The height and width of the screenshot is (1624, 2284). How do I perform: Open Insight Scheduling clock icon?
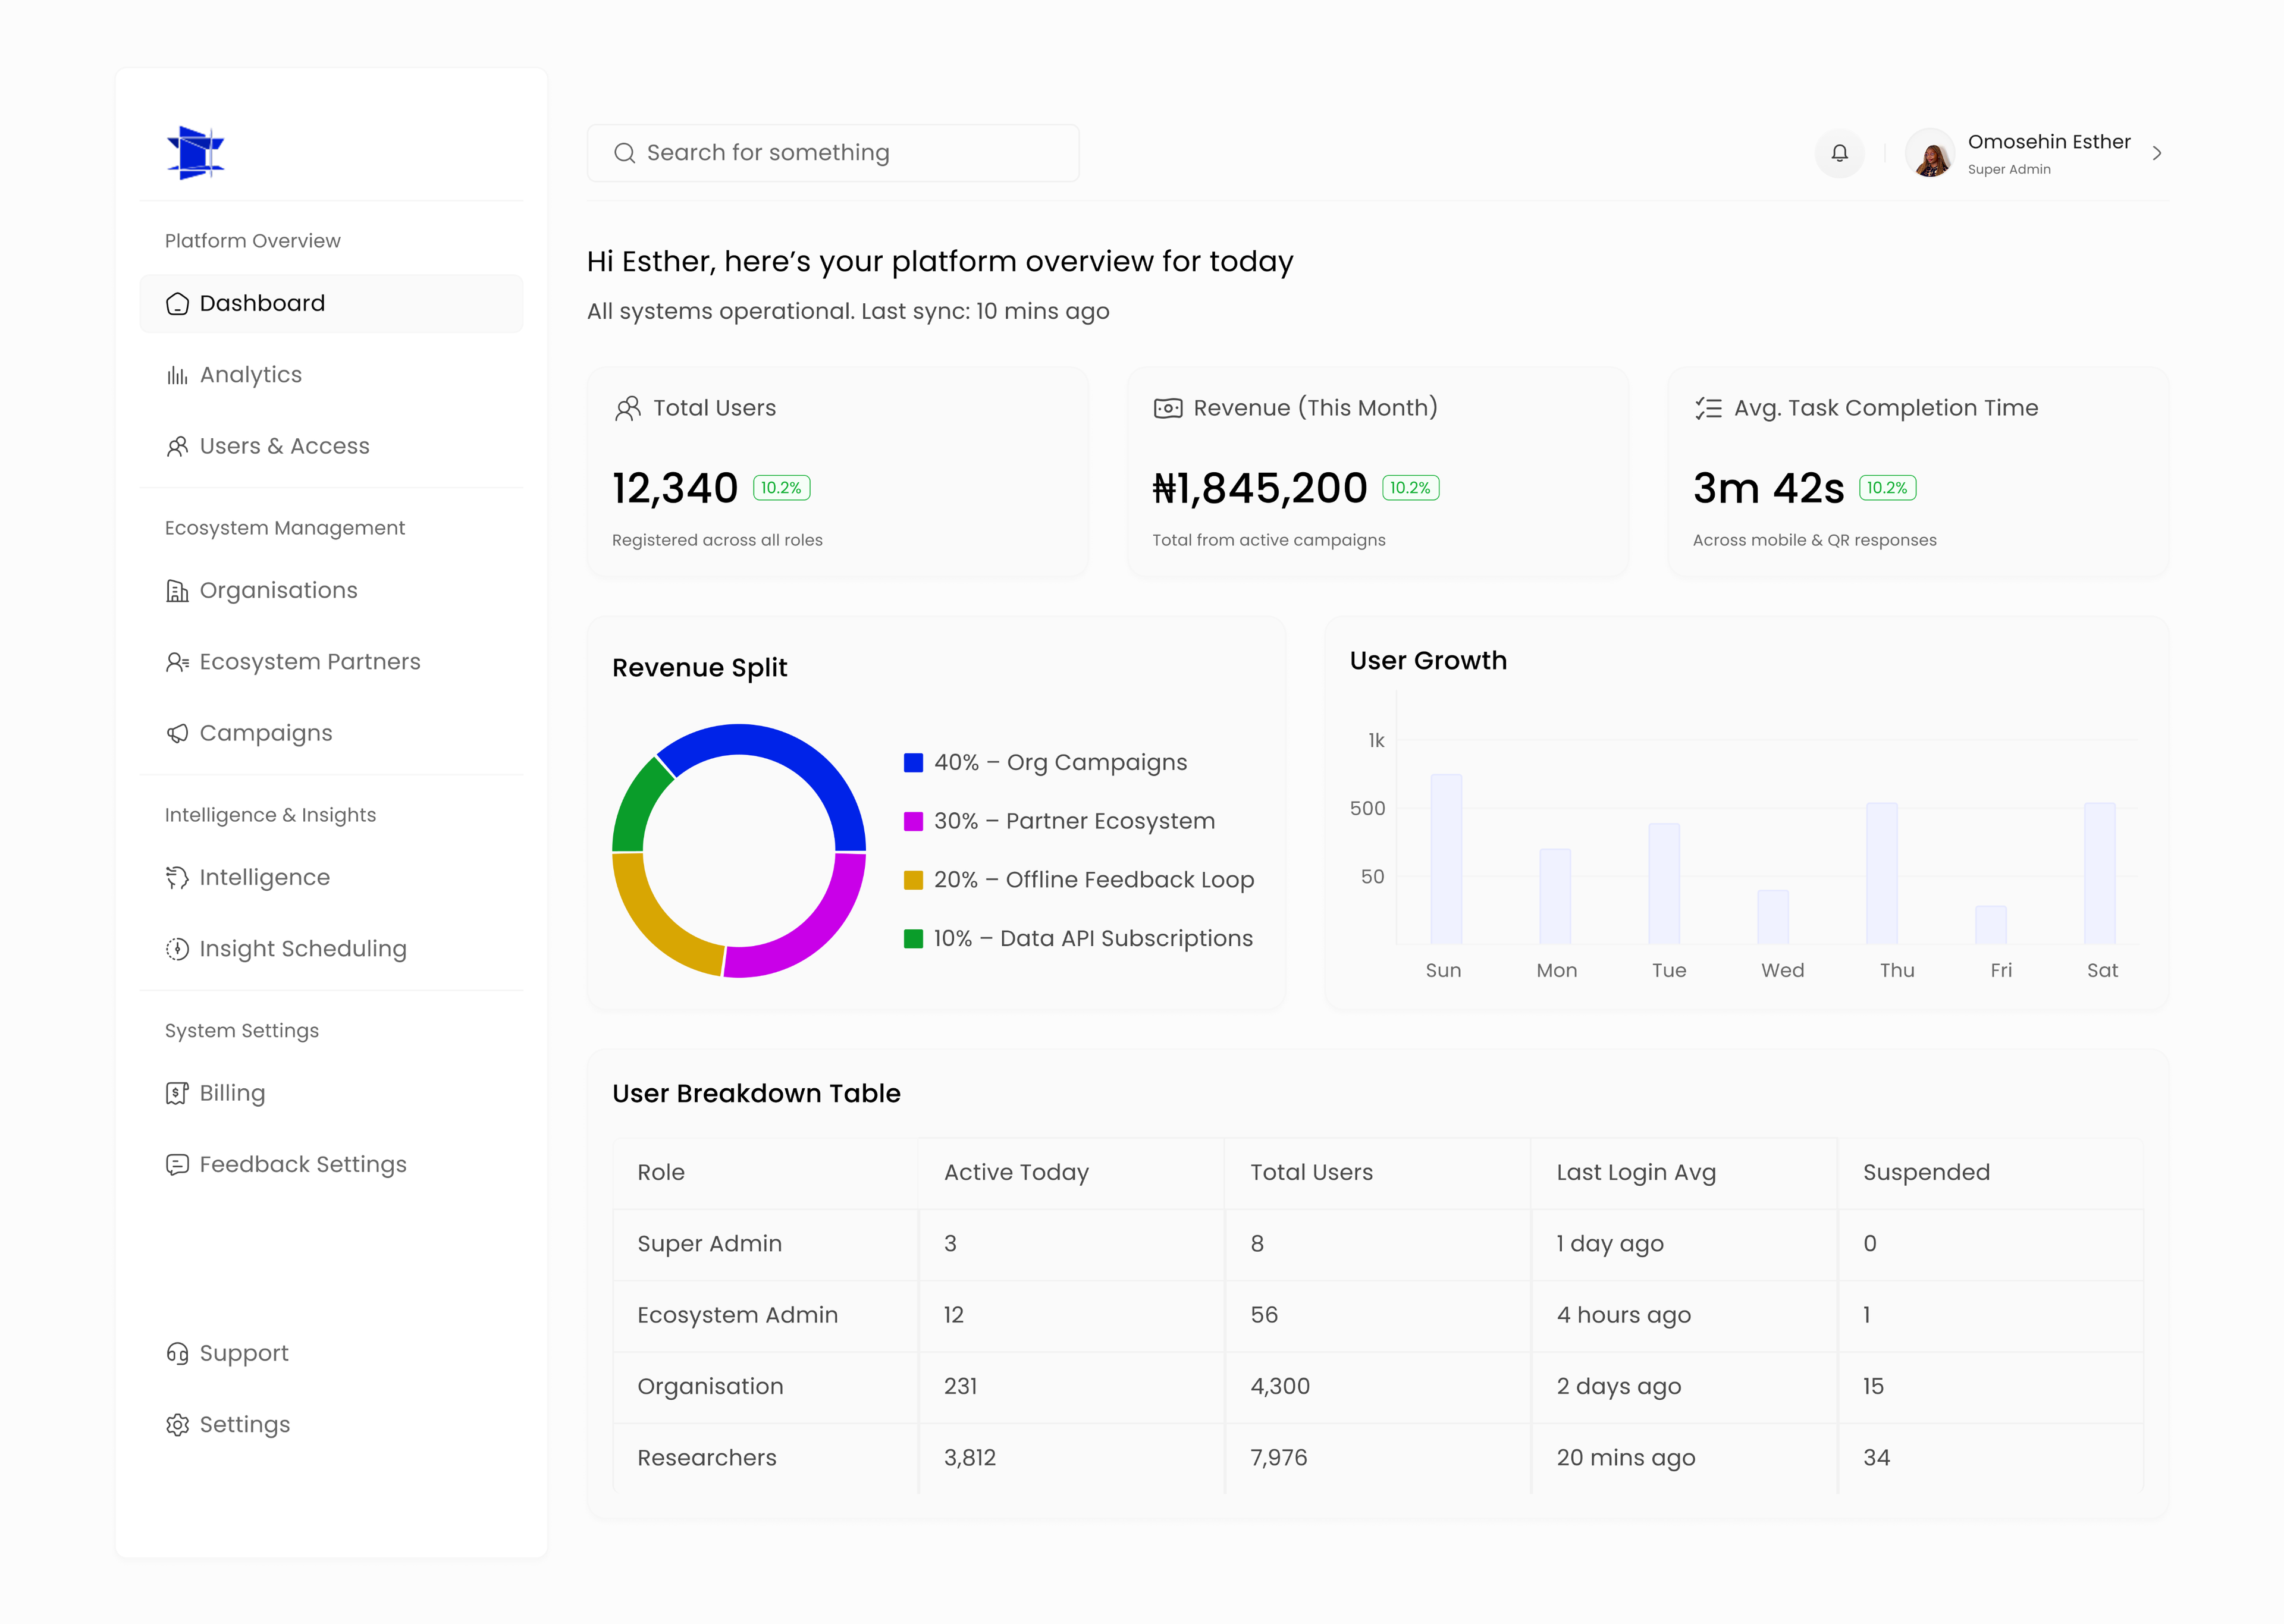point(177,949)
